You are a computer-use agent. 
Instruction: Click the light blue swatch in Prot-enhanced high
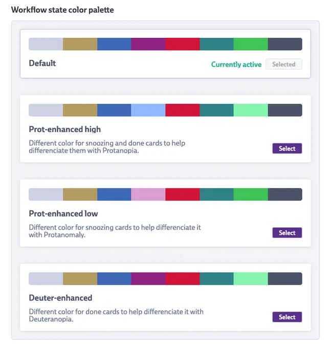tap(148, 110)
